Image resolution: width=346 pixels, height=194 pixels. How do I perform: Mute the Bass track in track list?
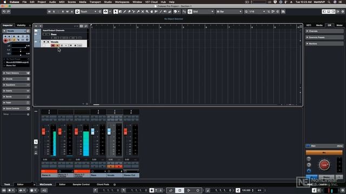44,34
